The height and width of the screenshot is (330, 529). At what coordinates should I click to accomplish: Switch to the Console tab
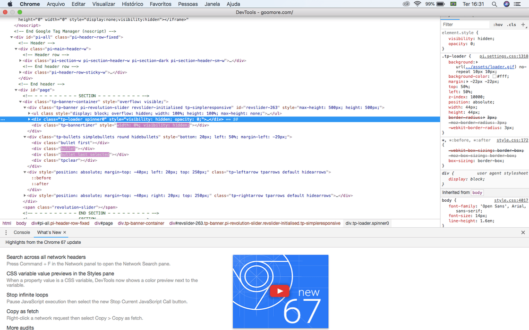tap(22, 232)
